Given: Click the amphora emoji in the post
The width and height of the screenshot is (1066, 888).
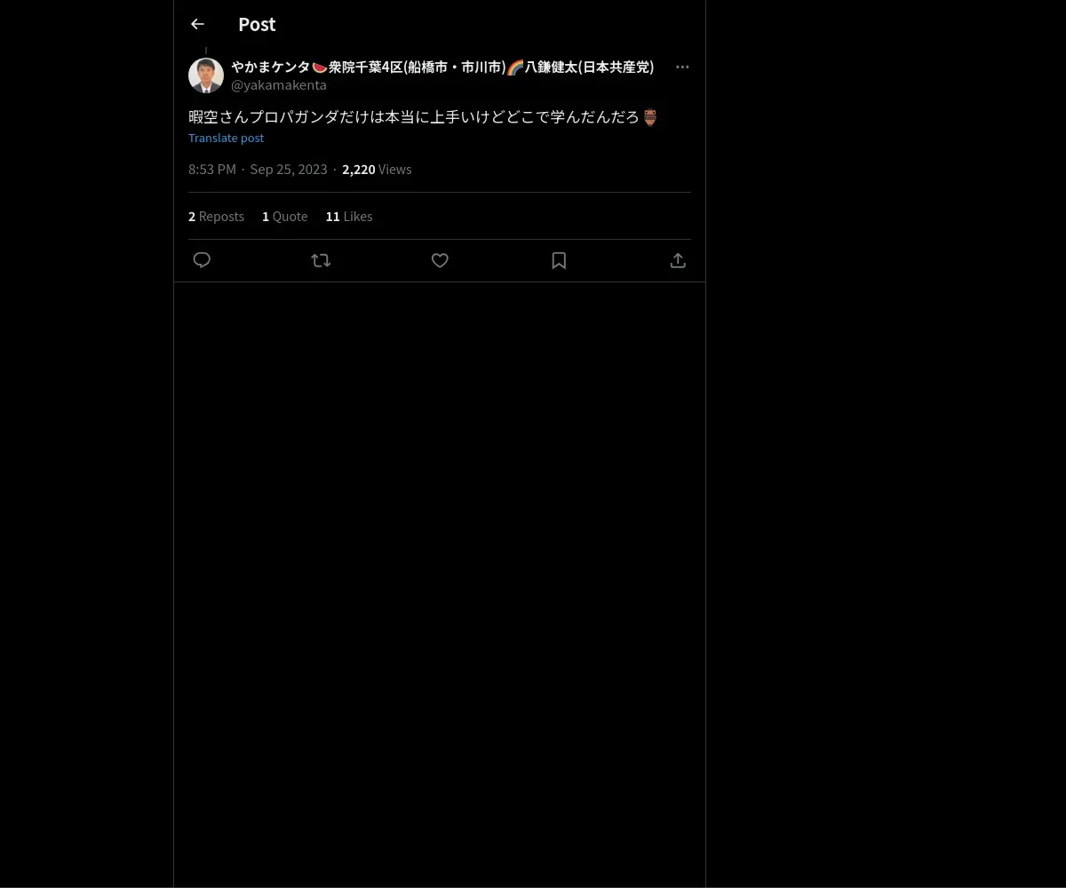Looking at the screenshot, I should point(649,117).
